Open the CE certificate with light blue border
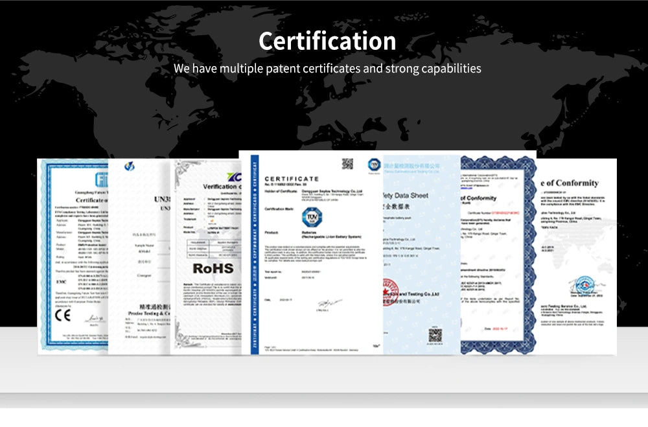Image resolution: width=648 pixels, height=427 pixels. 73,257
